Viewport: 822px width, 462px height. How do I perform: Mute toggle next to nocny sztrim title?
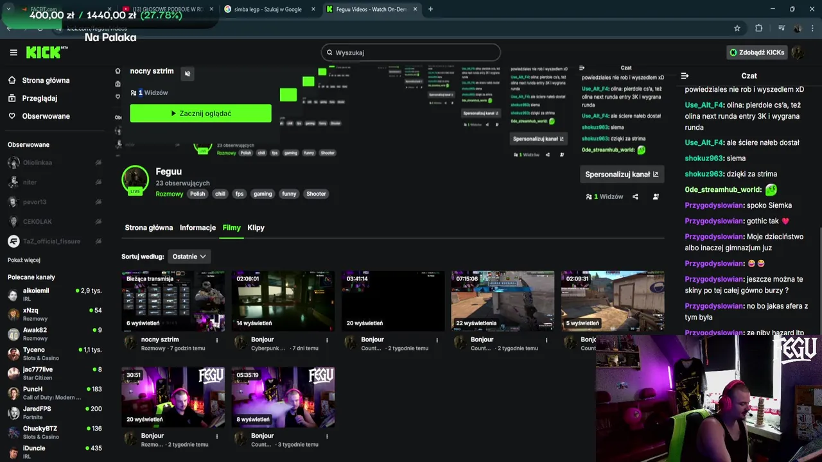pos(188,73)
